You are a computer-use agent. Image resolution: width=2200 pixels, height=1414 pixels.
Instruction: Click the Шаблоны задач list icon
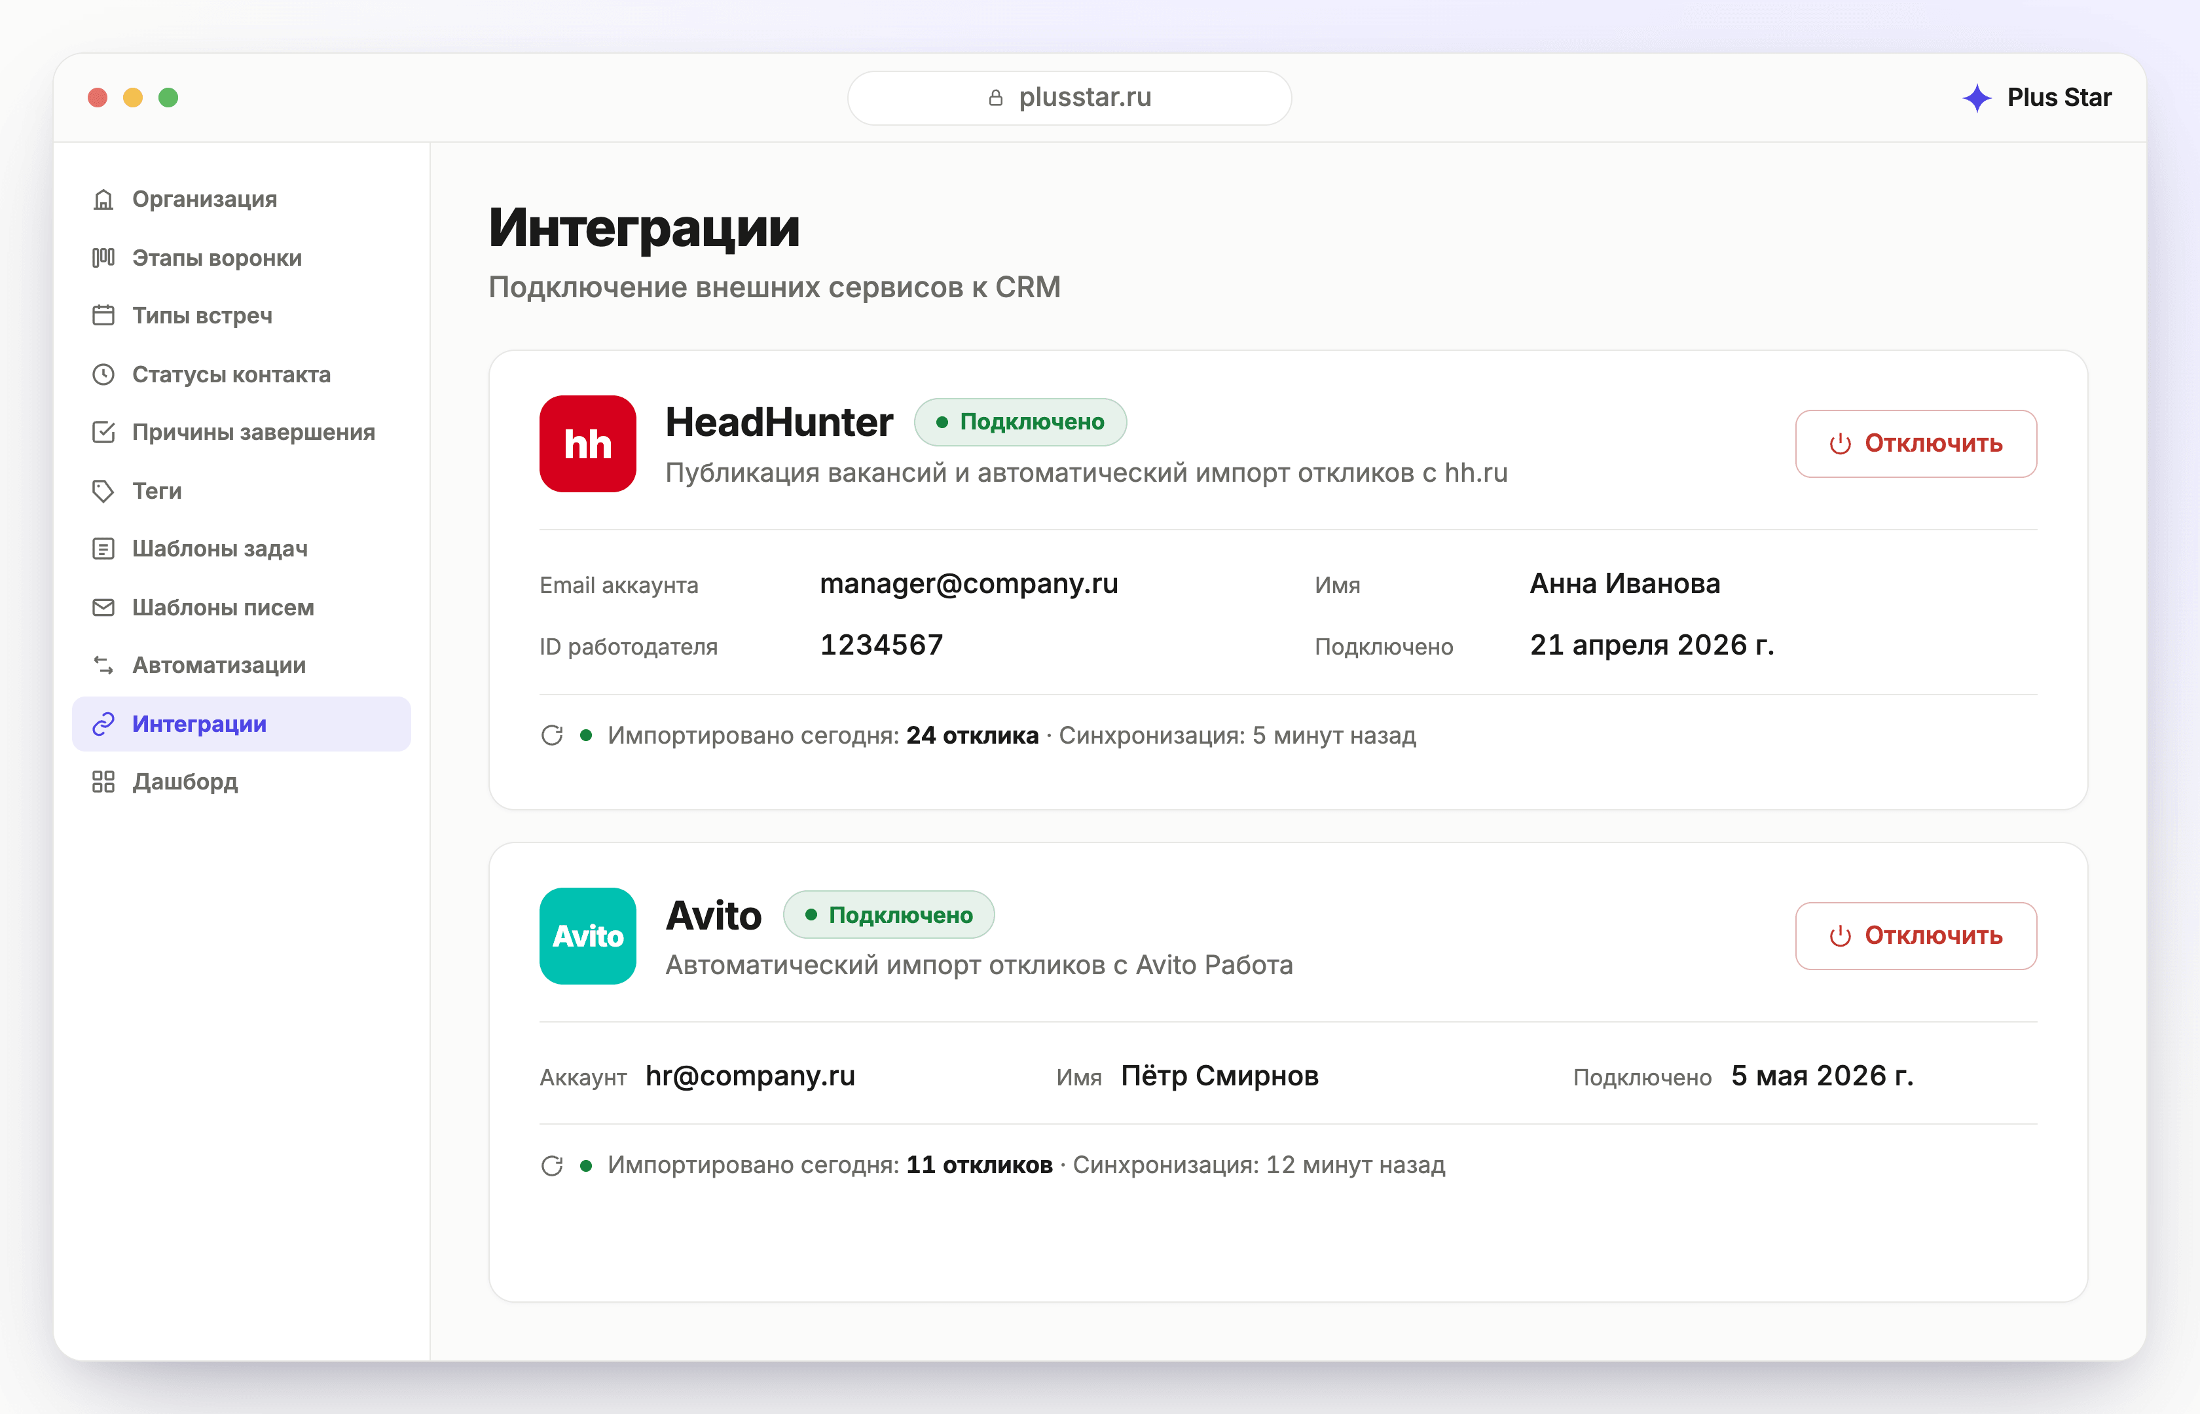click(103, 549)
